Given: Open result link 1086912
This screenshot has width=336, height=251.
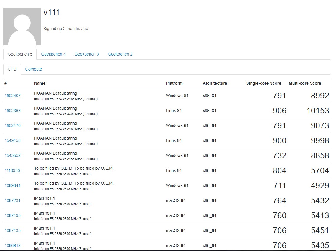Looking at the screenshot, I should point(13,245).
